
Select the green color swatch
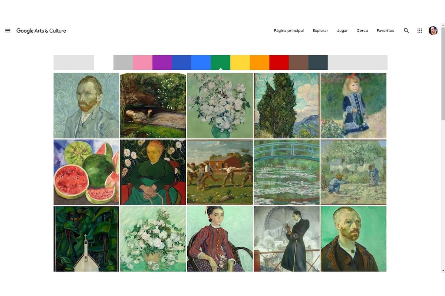pyautogui.click(x=221, y=63)
